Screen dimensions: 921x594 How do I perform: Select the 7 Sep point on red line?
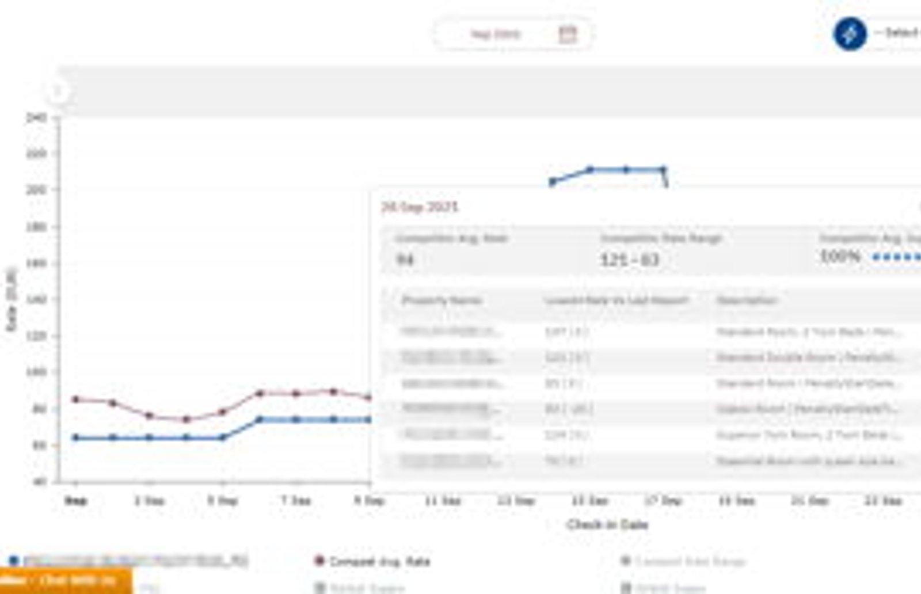(x=296, y=394)
